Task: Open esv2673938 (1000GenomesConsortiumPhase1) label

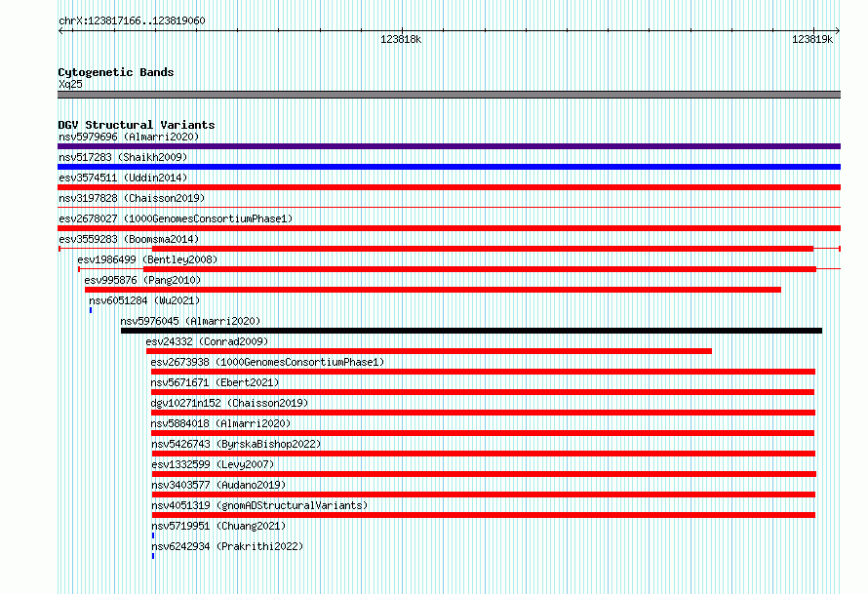Action: pyautogui.click(x=267, y=362)
